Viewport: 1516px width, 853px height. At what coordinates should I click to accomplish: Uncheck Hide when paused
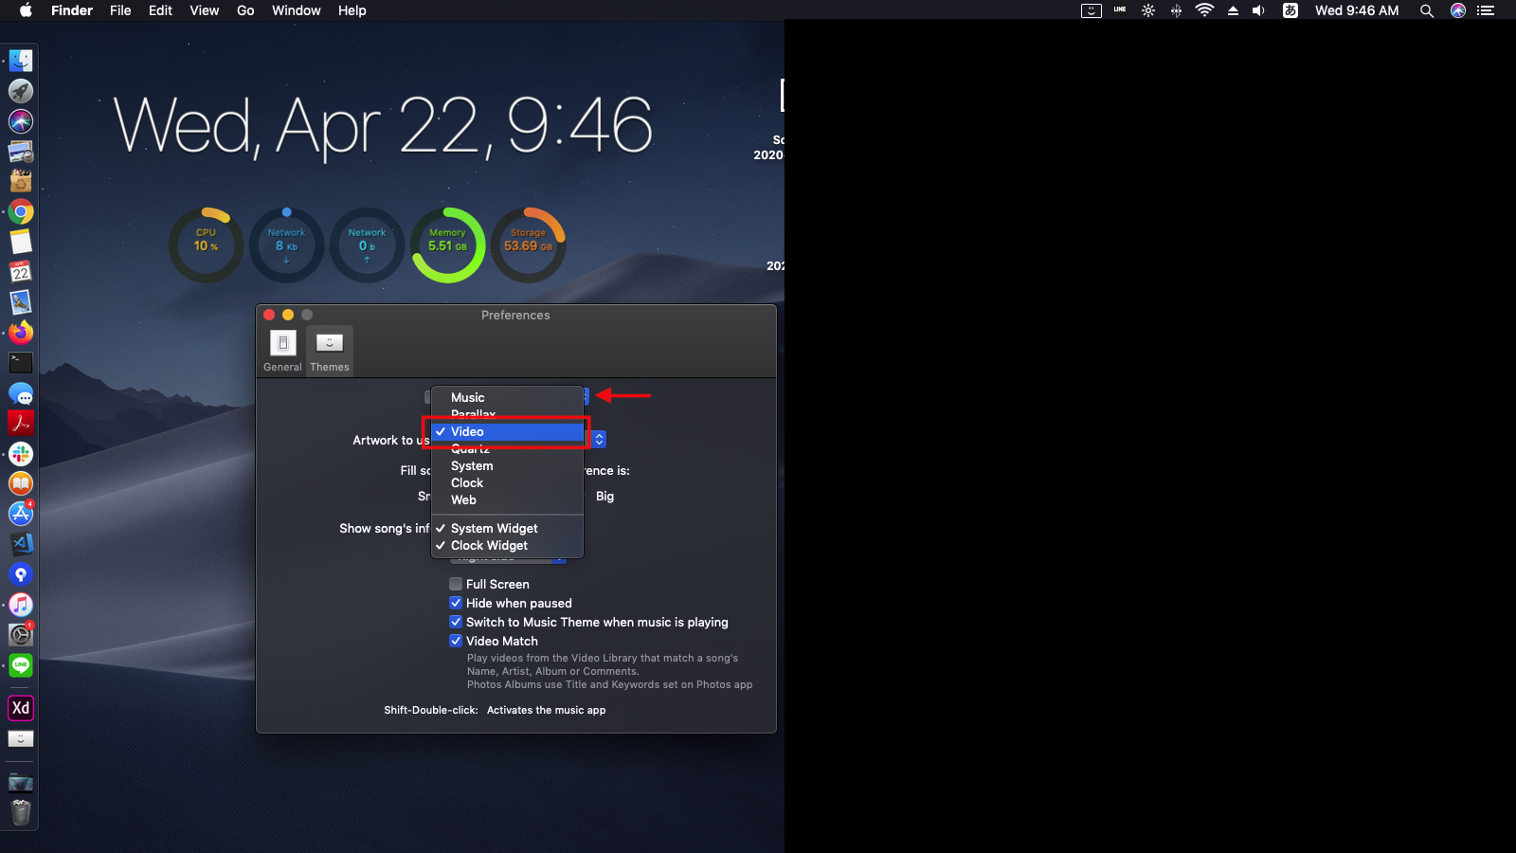pos(456,603)
